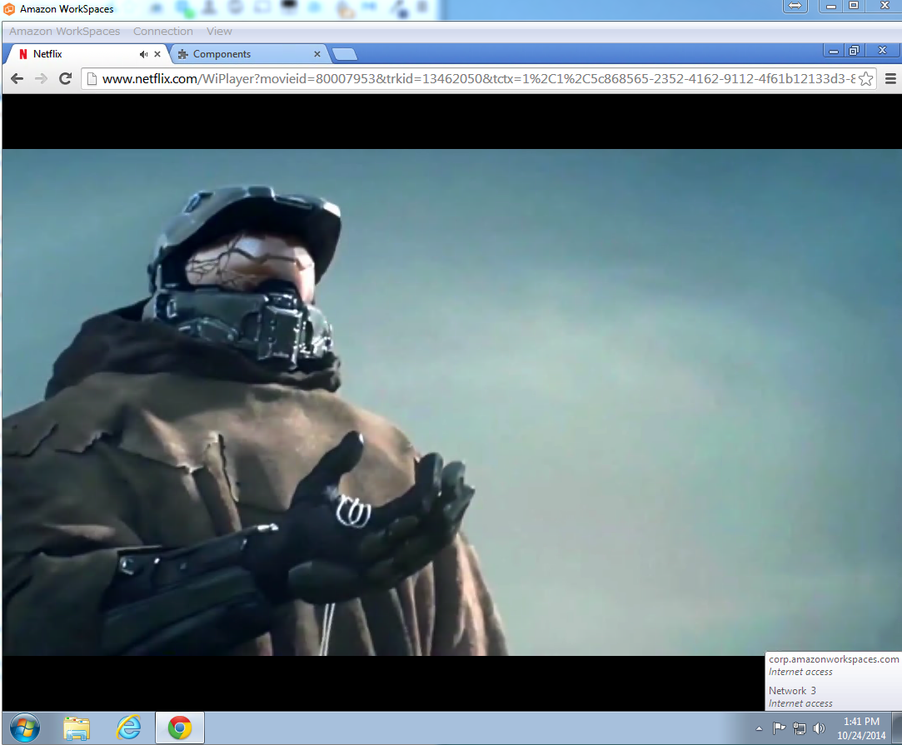Open Windows Explorer from taskbar

pyautogui.click(x=77, y=728)
